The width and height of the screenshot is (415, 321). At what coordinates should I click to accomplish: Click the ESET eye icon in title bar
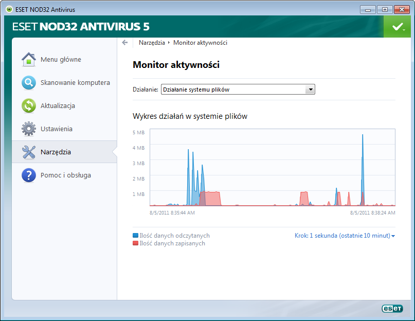tap(9, 10)
